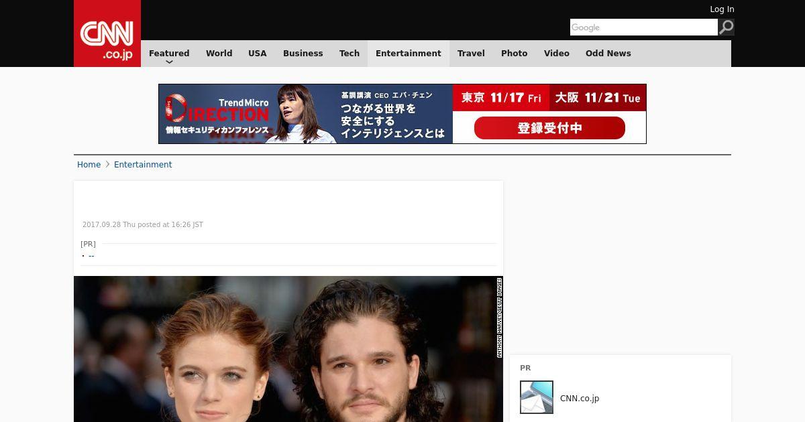Open the Odd News section
Viewport: 805px width, 422px height.
coord(608,54)
